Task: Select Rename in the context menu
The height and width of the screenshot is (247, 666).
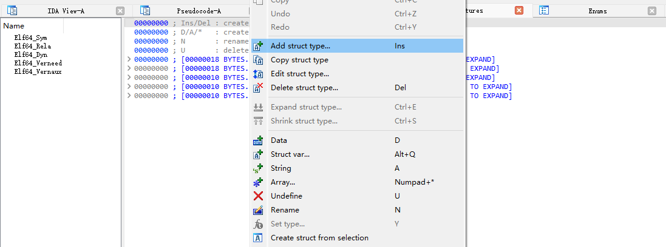Action: [285, 210]
